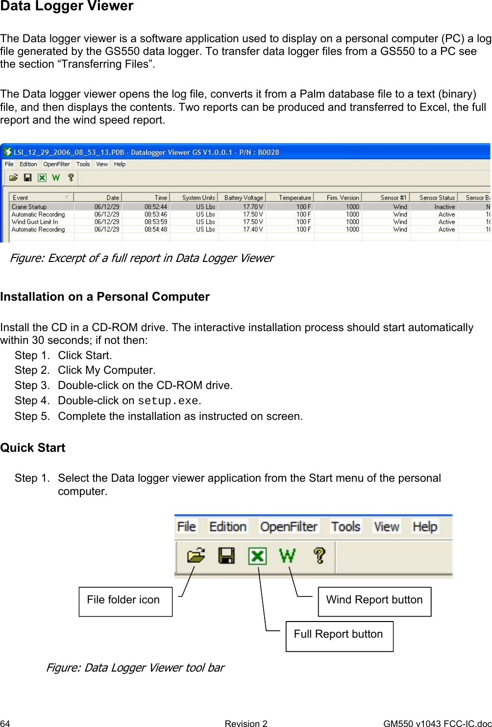Click the question mark help icon in the enlarged toolbar figure

(x=320, y=555)
